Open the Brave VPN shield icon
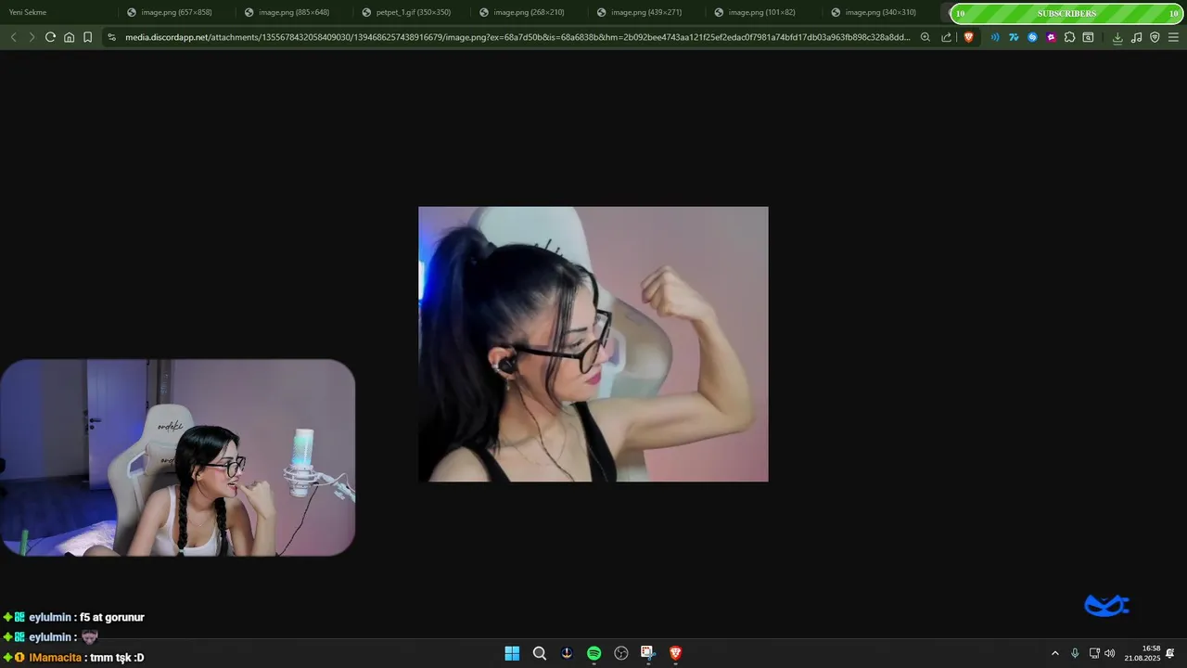Image resolution: width=1187 pixels, height=668 pixels. [1155, 37]
